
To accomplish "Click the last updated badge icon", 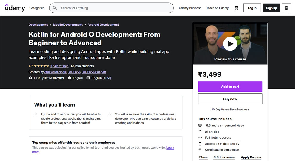I will [30, 78].
